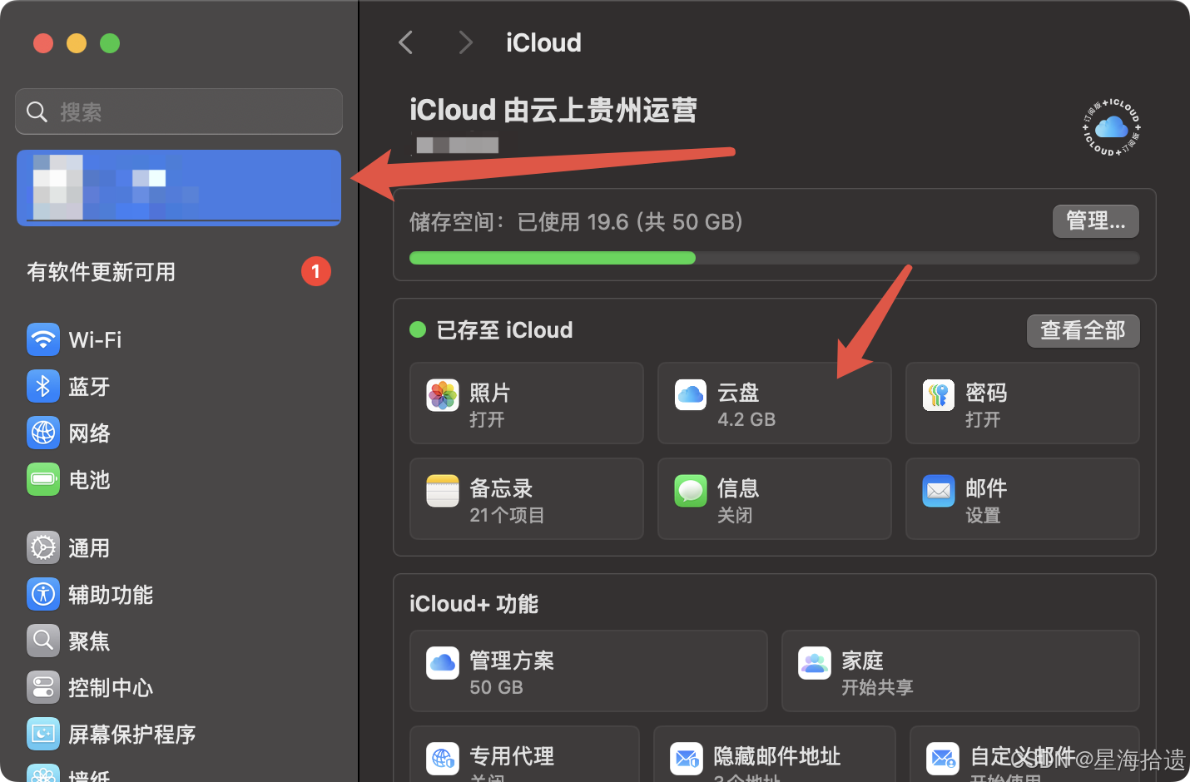Click the 聚焦 Spotlight icon

click(43, 641)
